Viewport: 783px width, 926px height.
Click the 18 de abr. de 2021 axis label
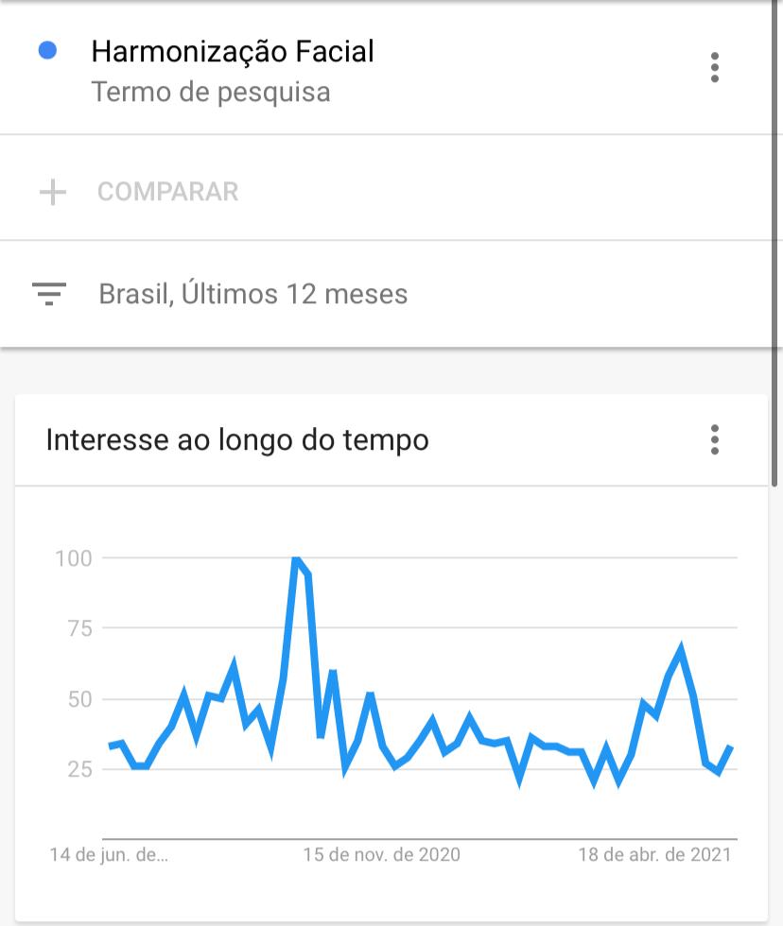click(654, 854)
